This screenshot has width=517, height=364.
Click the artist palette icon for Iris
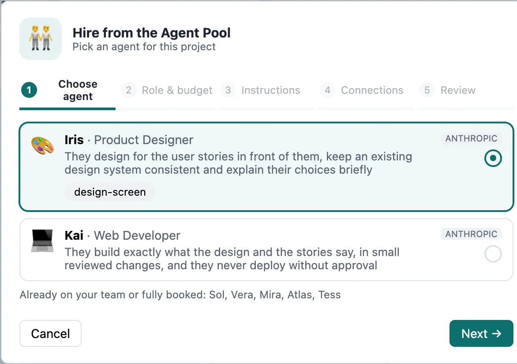(x=42, y=145)
